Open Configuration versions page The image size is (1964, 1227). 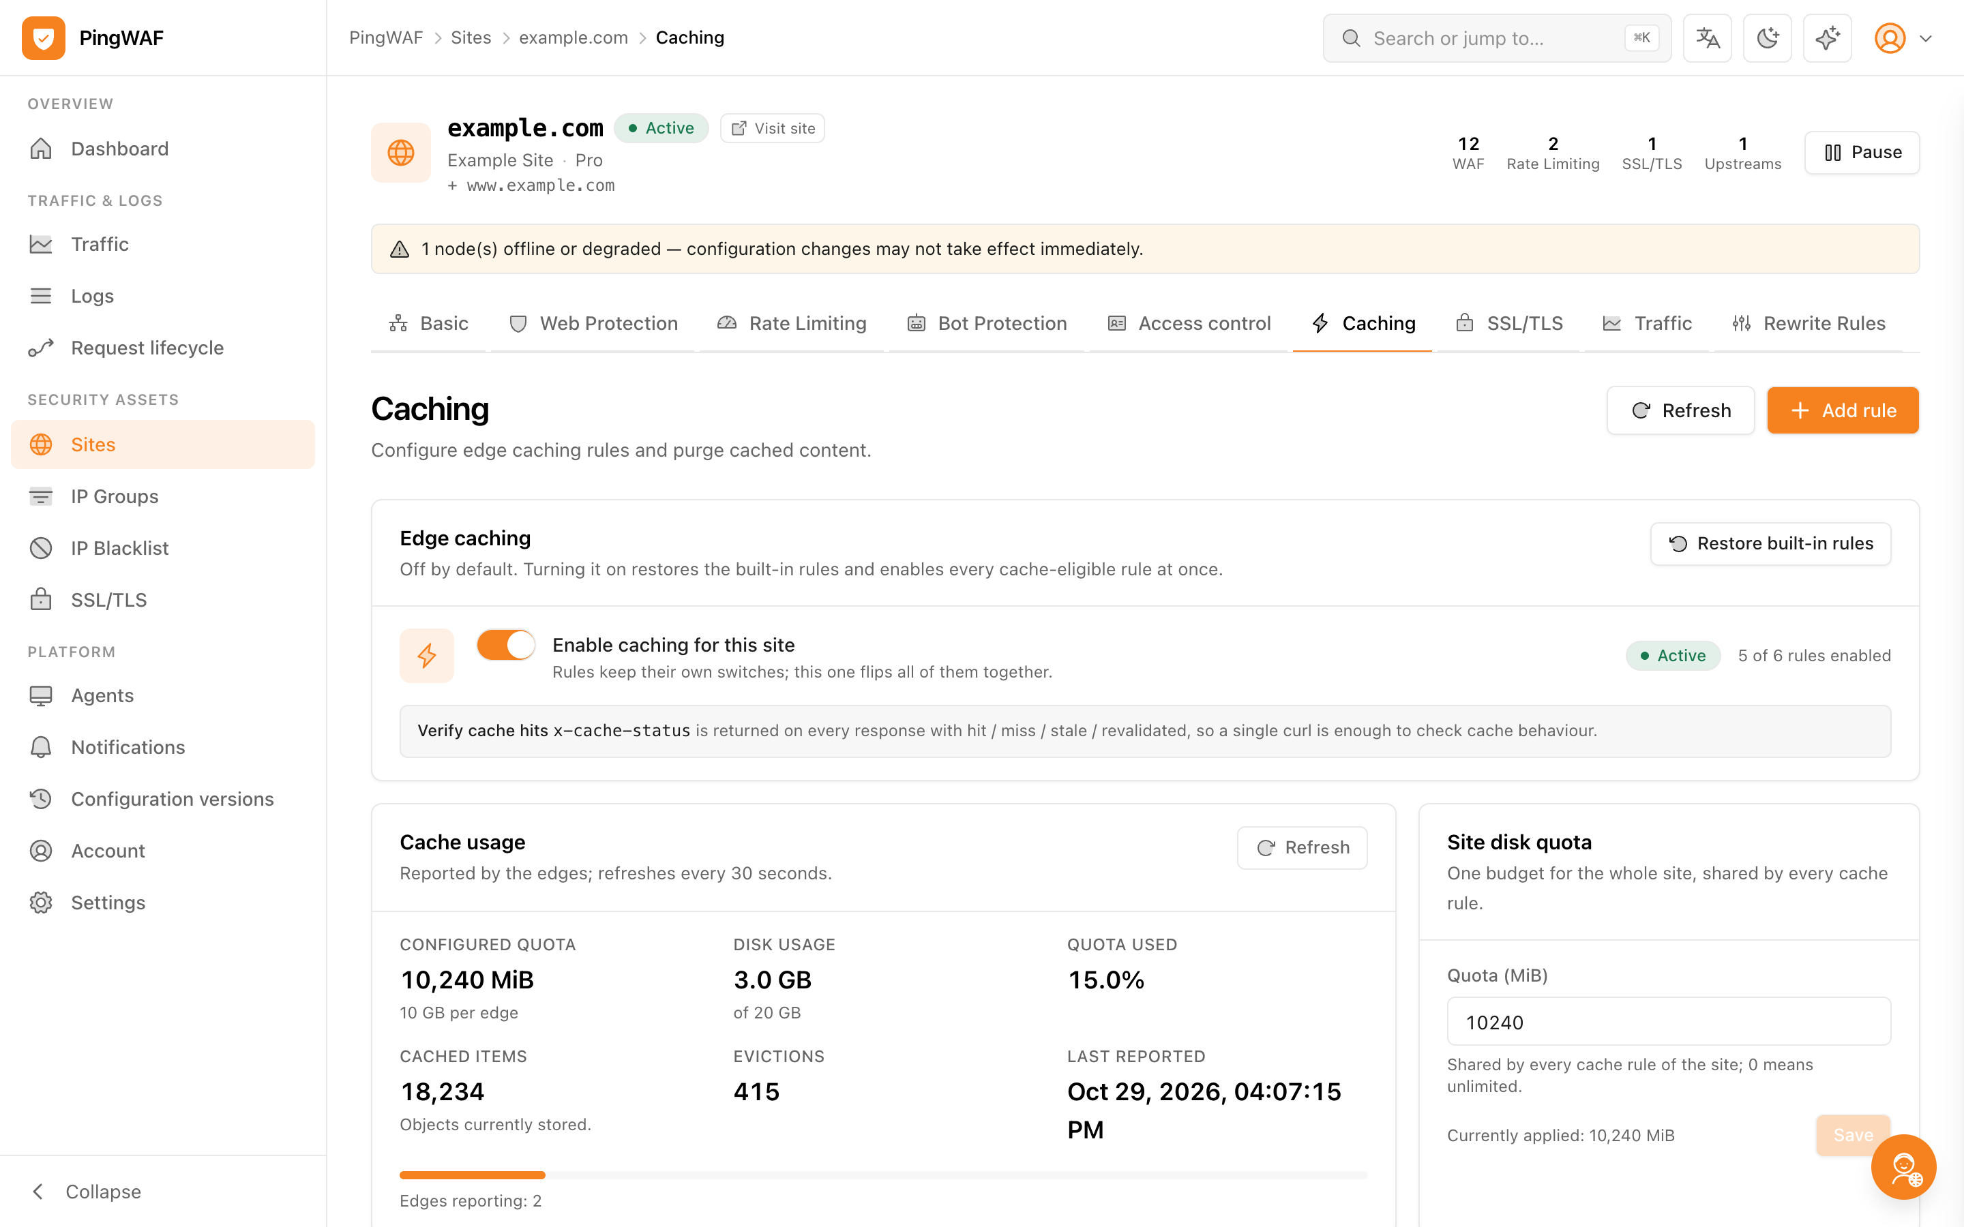coord(163,800)
